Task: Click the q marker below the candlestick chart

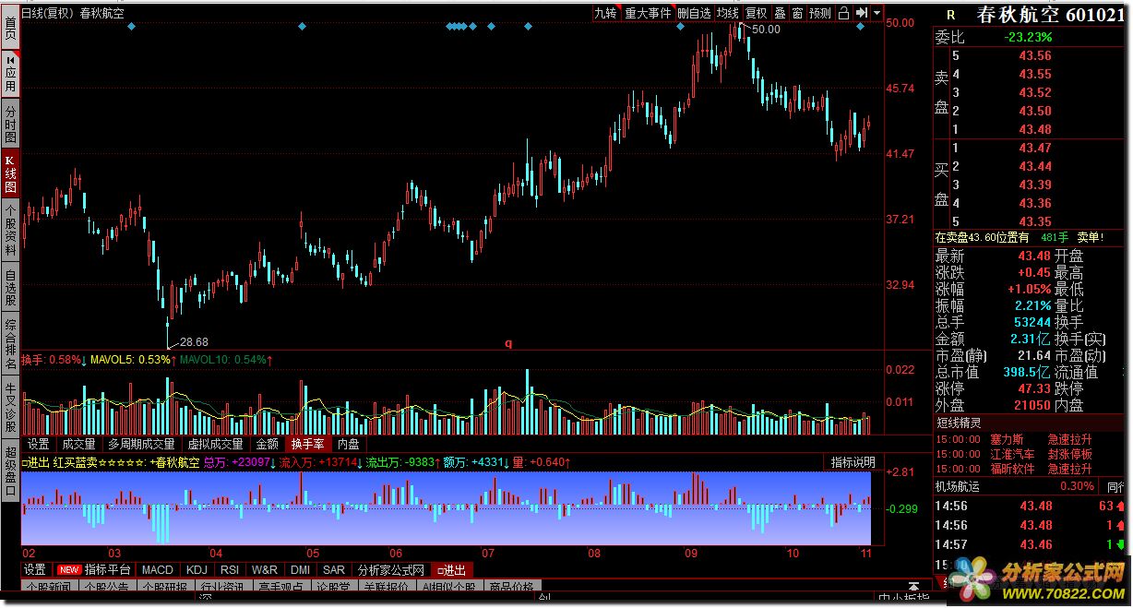Action: point(507,343)
